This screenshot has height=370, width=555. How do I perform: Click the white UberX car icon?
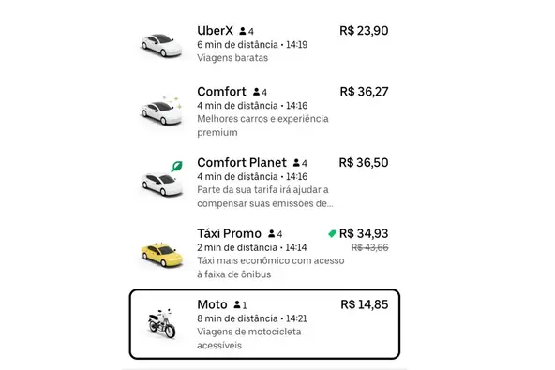162,45
